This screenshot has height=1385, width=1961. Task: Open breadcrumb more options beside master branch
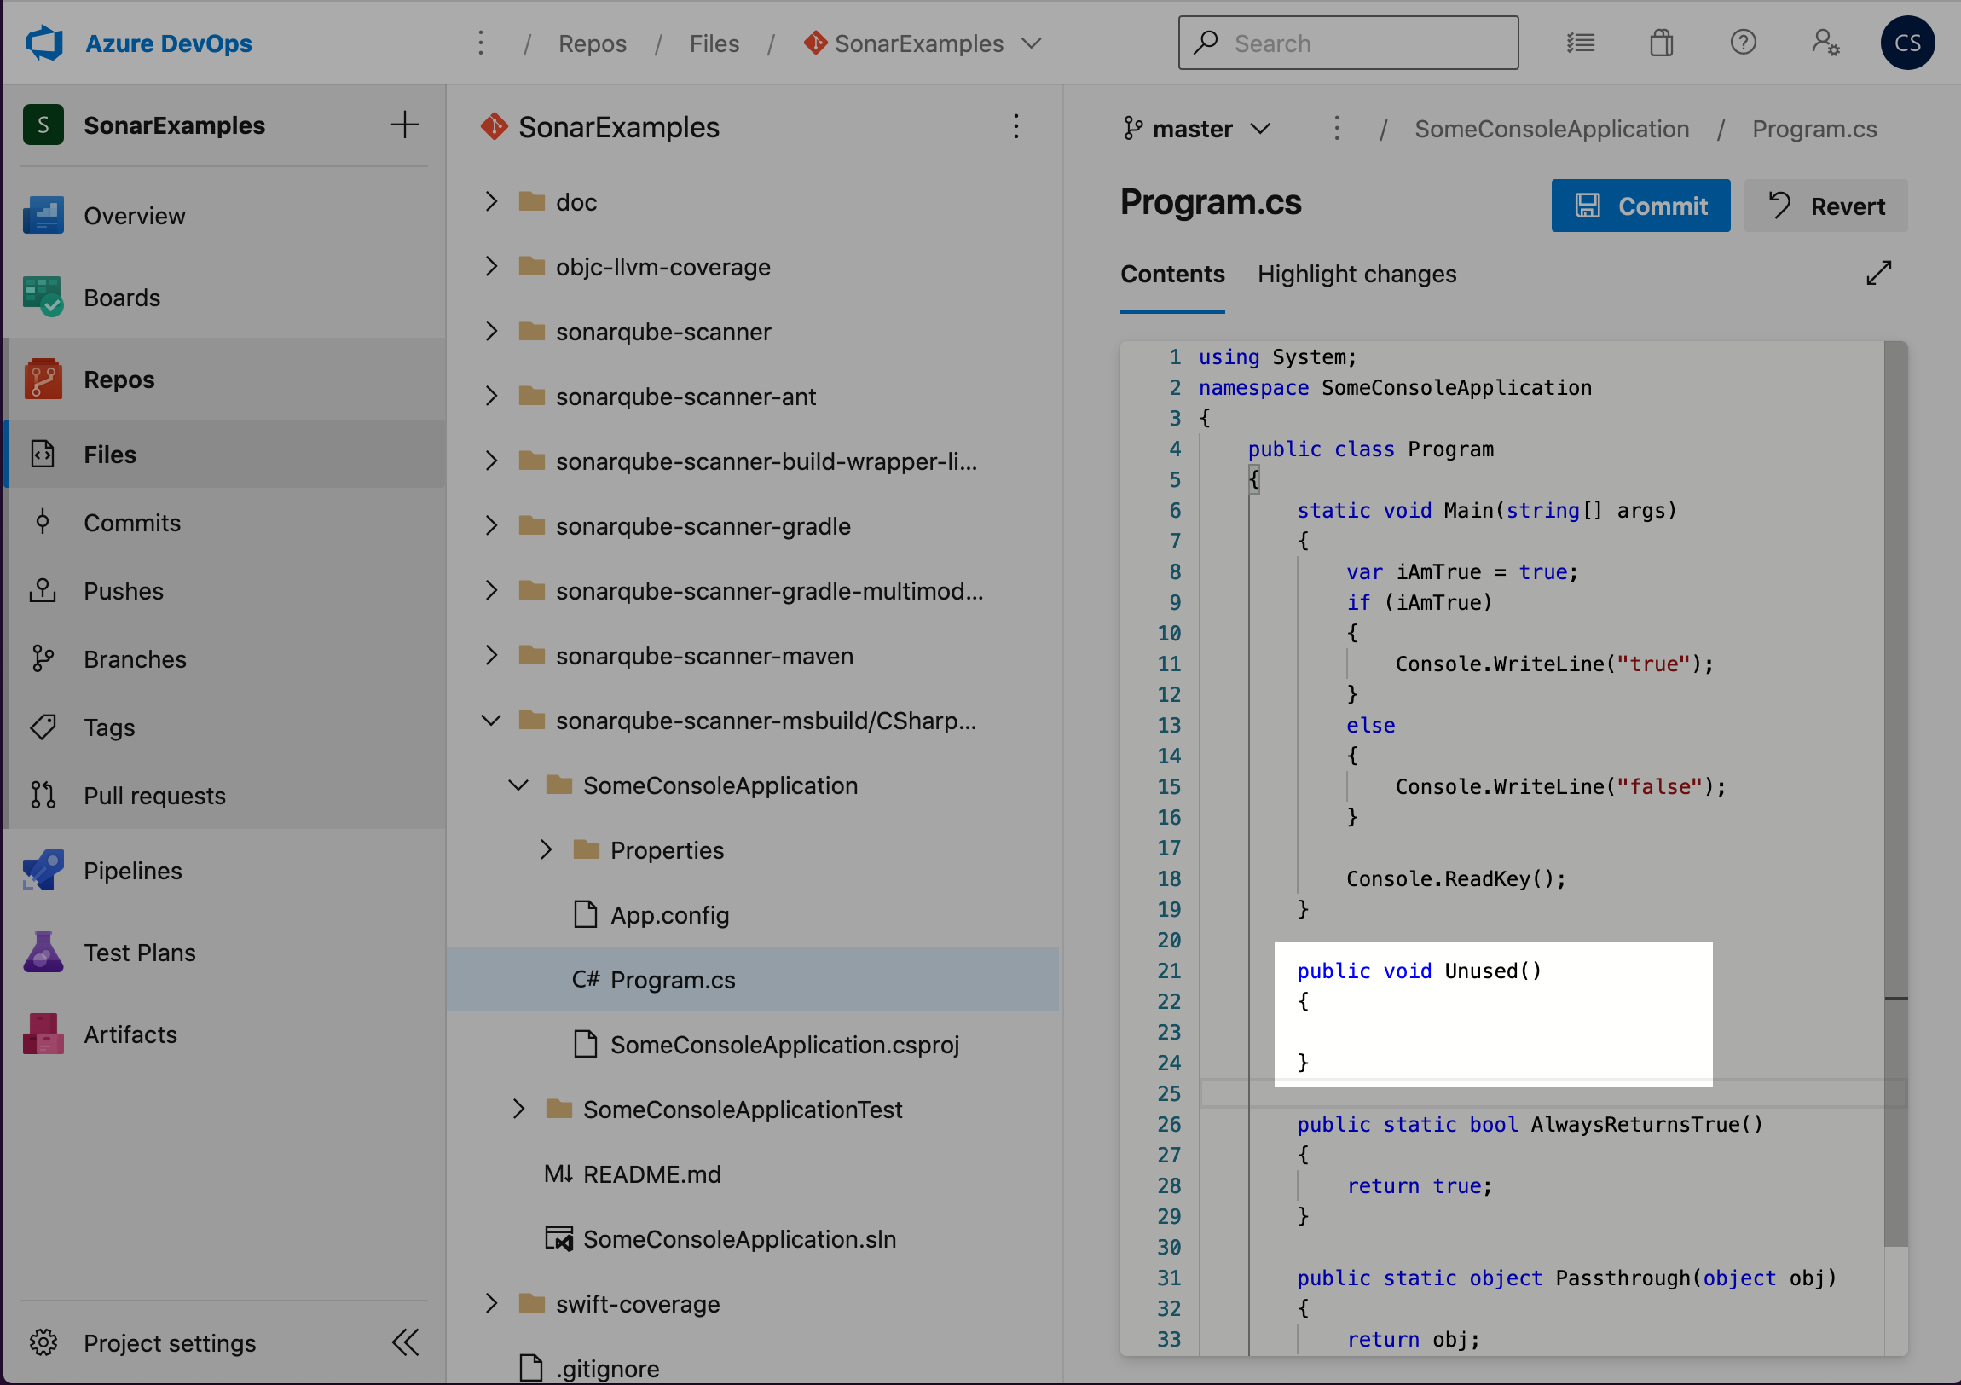click(x=1337, y=129)
